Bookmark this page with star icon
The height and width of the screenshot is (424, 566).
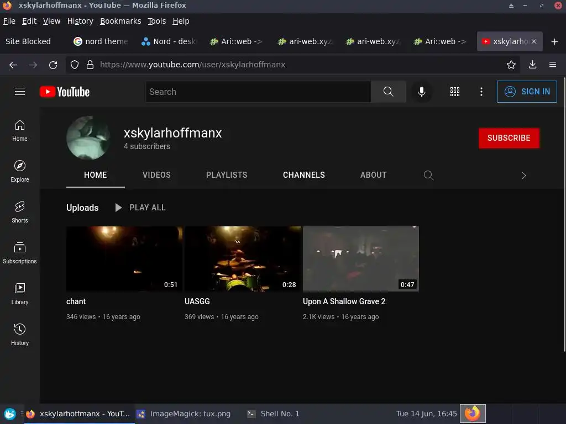pos(511,65)
